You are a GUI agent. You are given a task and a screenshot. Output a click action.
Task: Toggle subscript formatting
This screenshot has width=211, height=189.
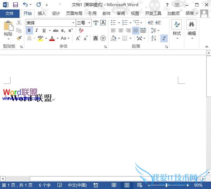click(63, 31)
